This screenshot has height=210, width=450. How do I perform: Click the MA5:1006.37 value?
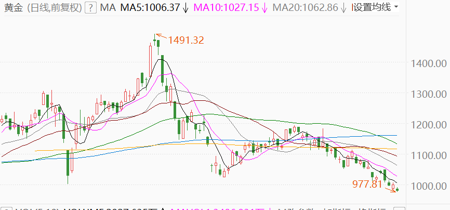(151, 8)
